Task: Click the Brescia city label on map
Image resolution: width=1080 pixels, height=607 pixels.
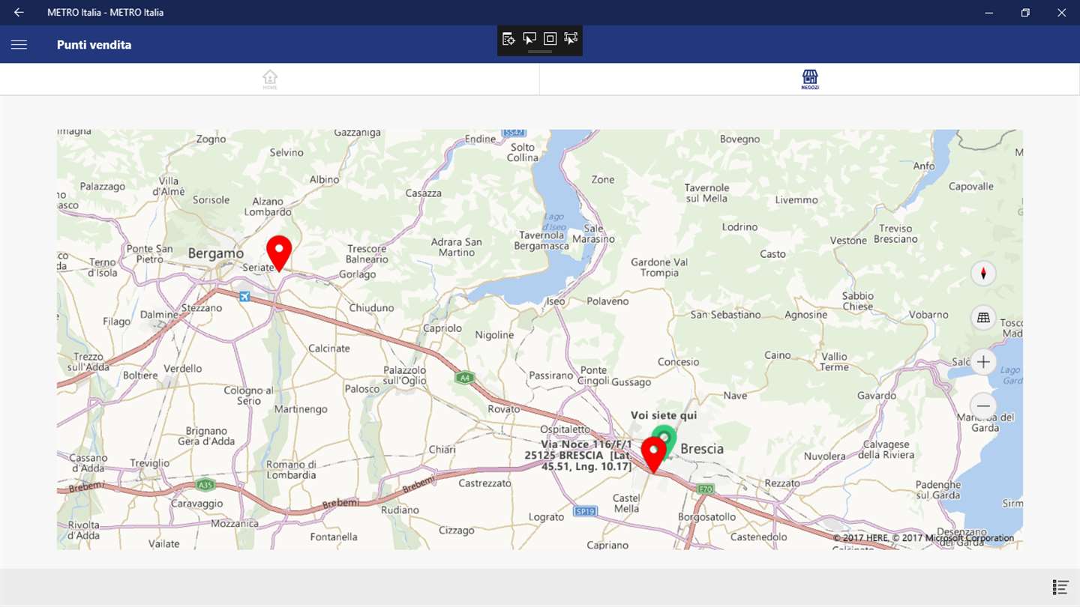Action: point(702,449)
